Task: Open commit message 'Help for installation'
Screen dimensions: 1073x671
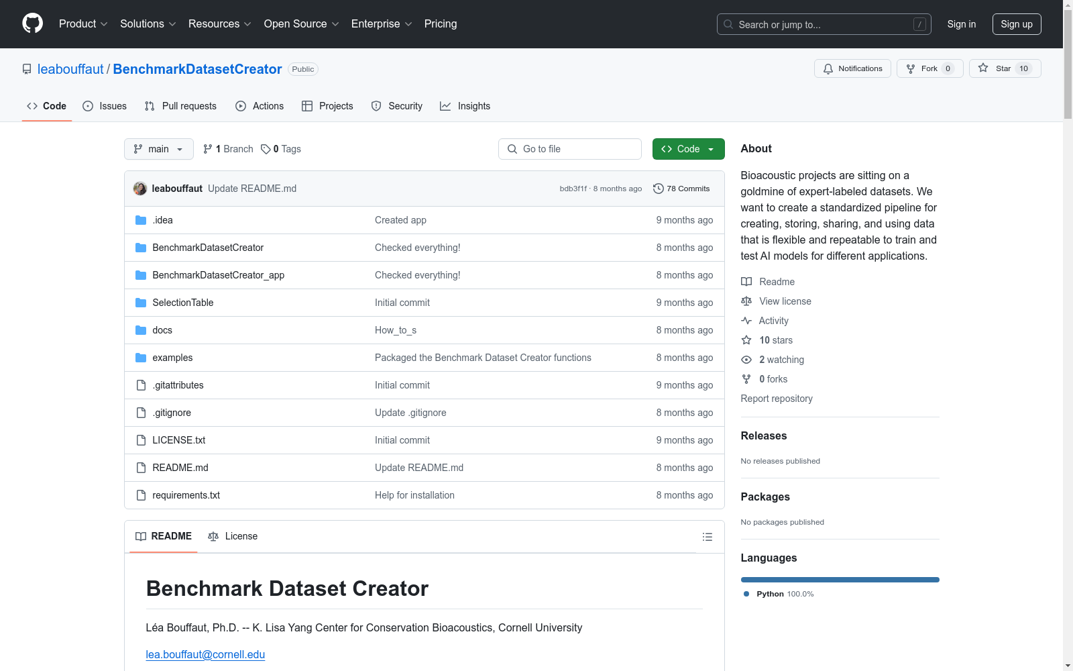Action: (x=414, y=495)
